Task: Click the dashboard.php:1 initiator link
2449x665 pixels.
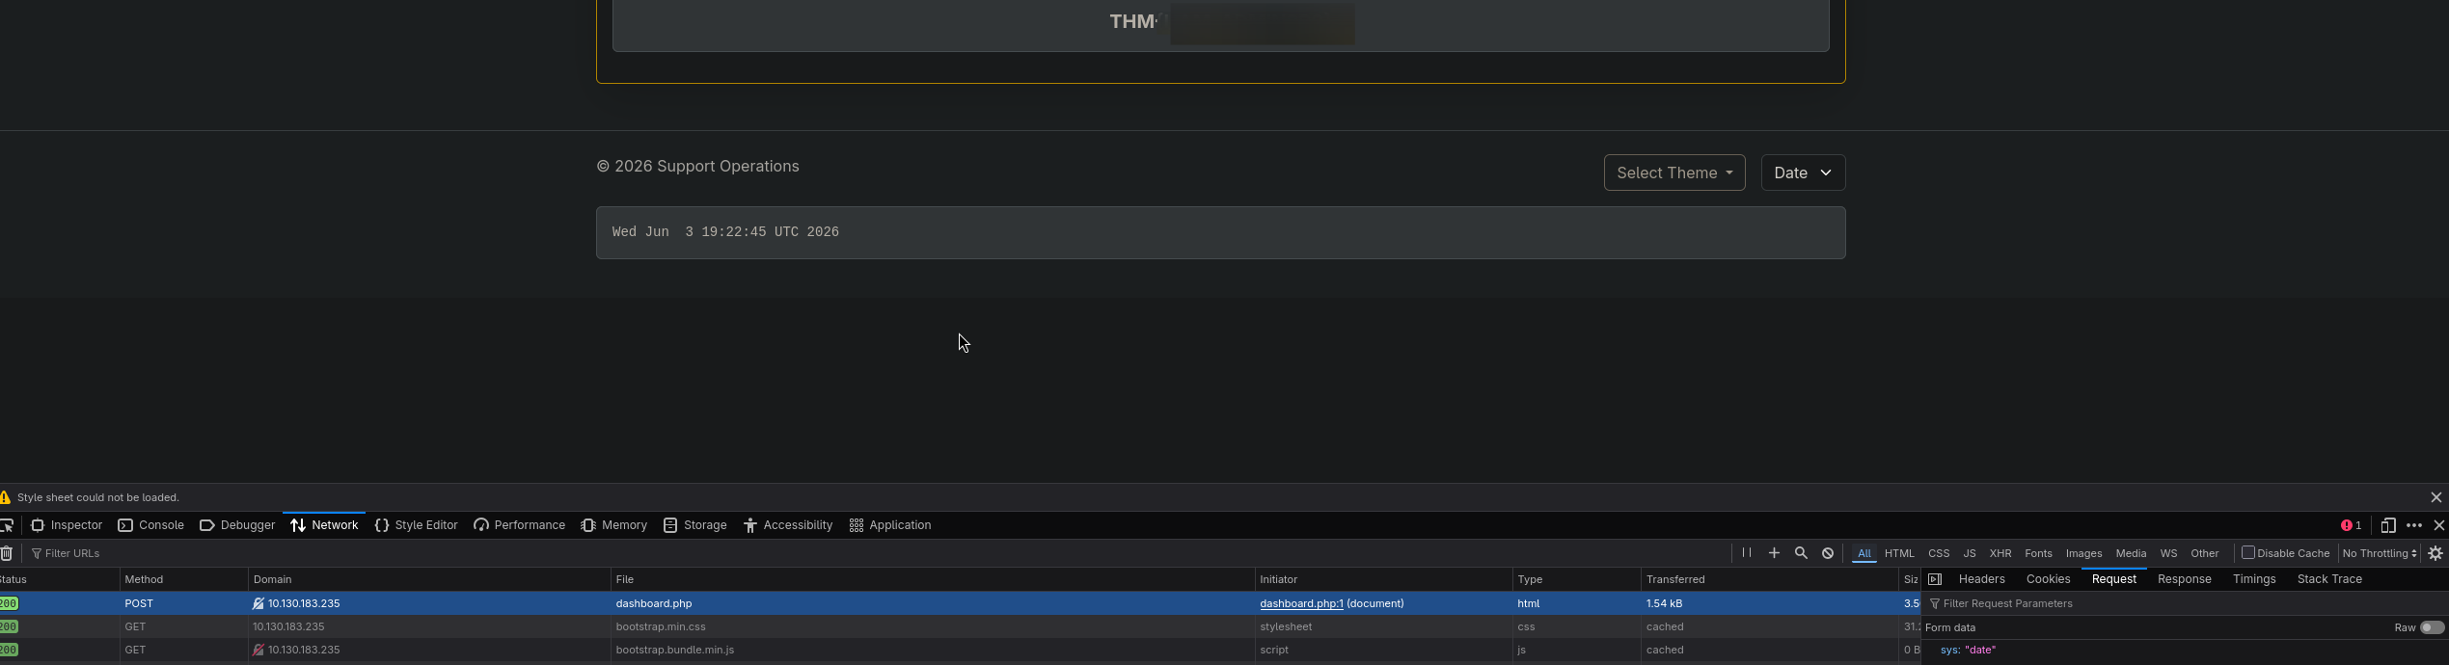Action: [1301, 603]
